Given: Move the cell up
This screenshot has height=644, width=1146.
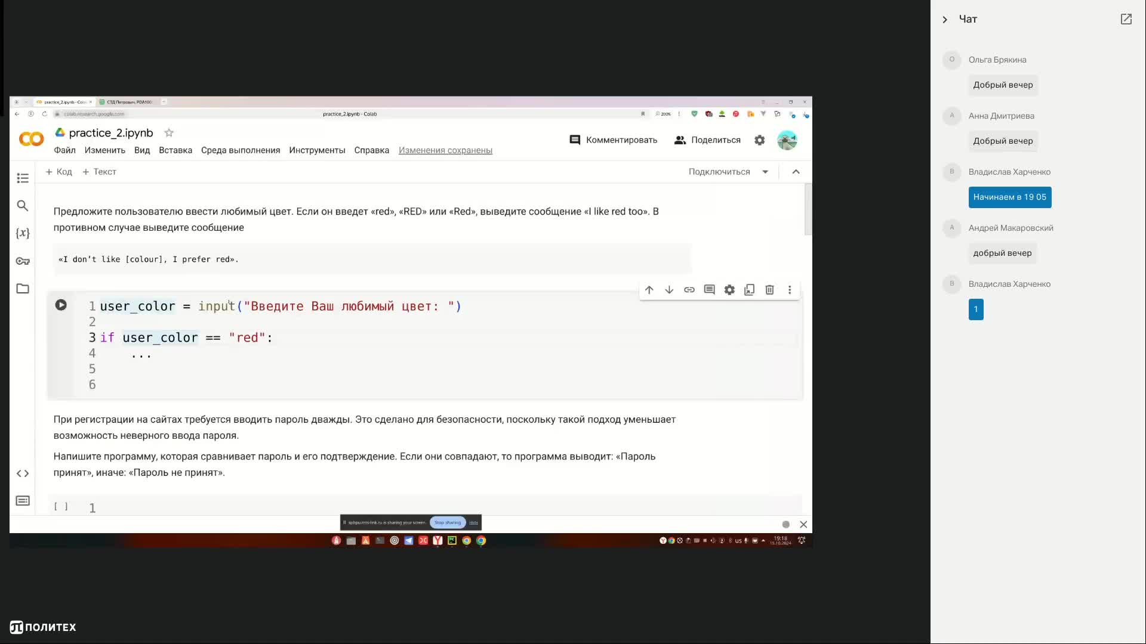Looking at the screenshot, I should [x=649, y=290].
